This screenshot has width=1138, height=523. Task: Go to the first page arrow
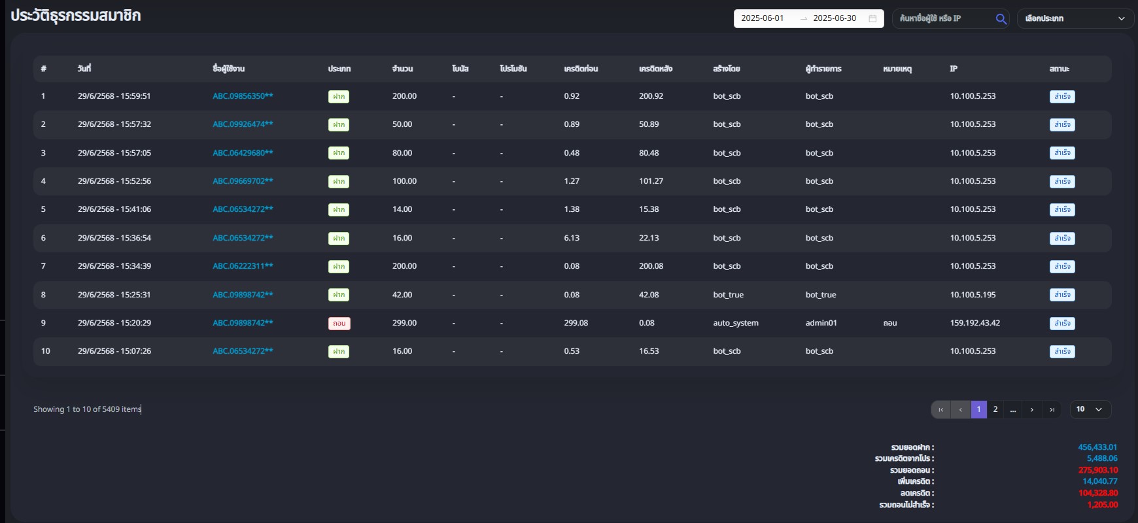tap(940, 409)
